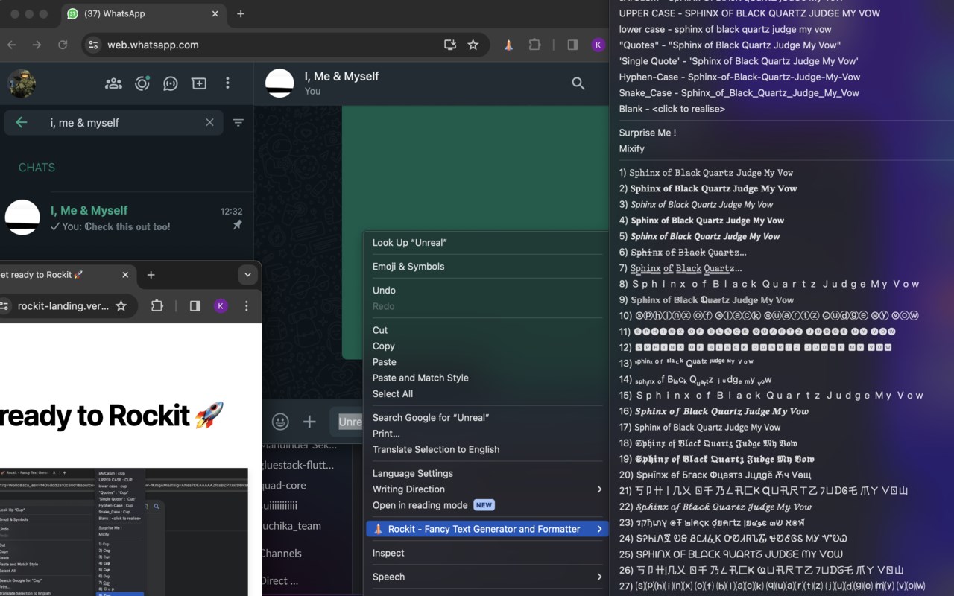Open the side panel icon in the Rockit landing window
Viewport: 954px width, 596px height.
[x=195, y=305]
